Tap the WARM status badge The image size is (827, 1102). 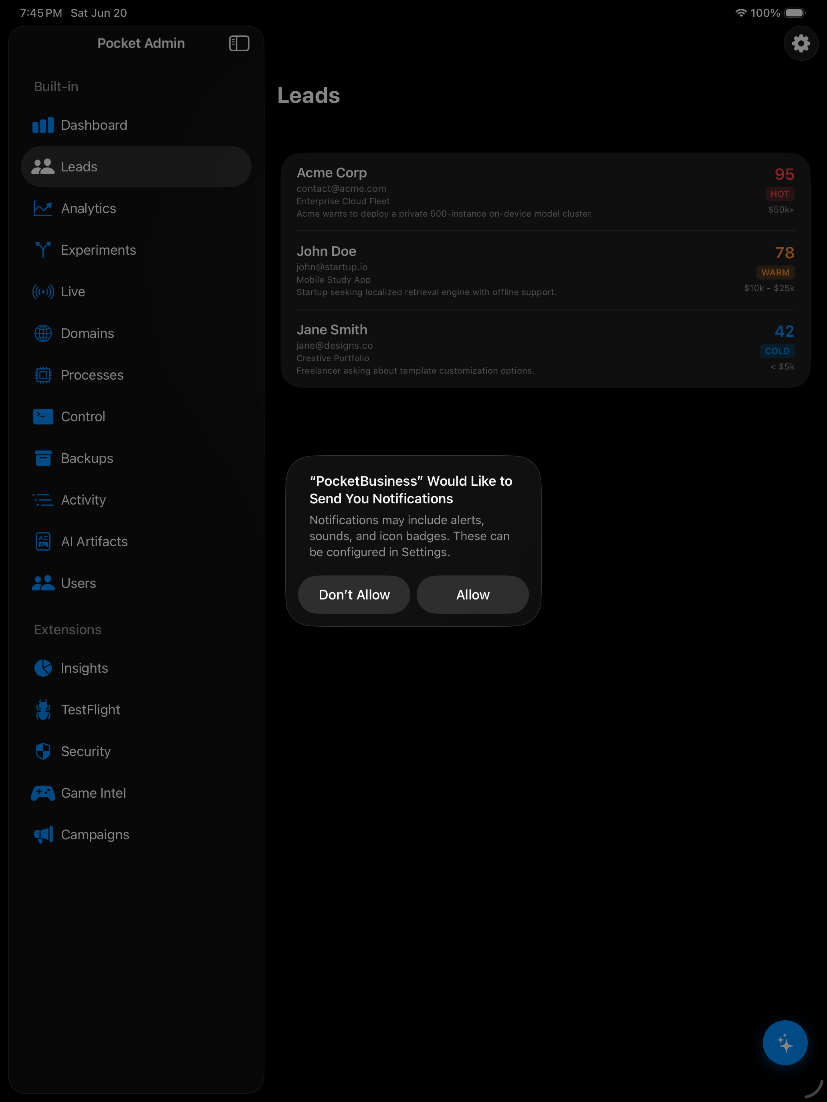(775, 273)
